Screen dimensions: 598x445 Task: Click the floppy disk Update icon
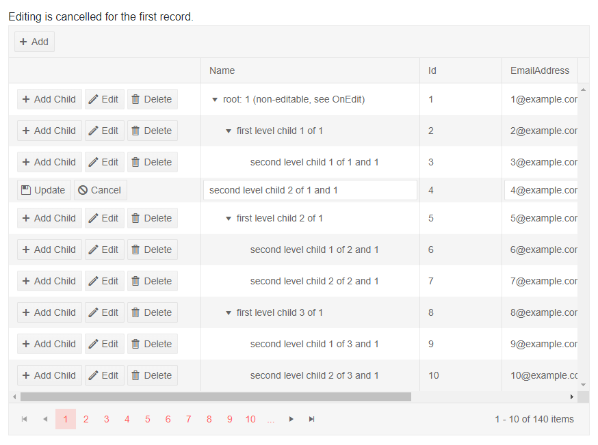coord(26,190)
